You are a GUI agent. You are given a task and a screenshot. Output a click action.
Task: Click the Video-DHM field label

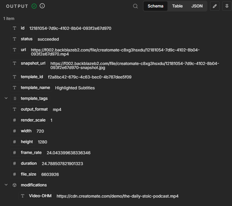coord(40,196)
